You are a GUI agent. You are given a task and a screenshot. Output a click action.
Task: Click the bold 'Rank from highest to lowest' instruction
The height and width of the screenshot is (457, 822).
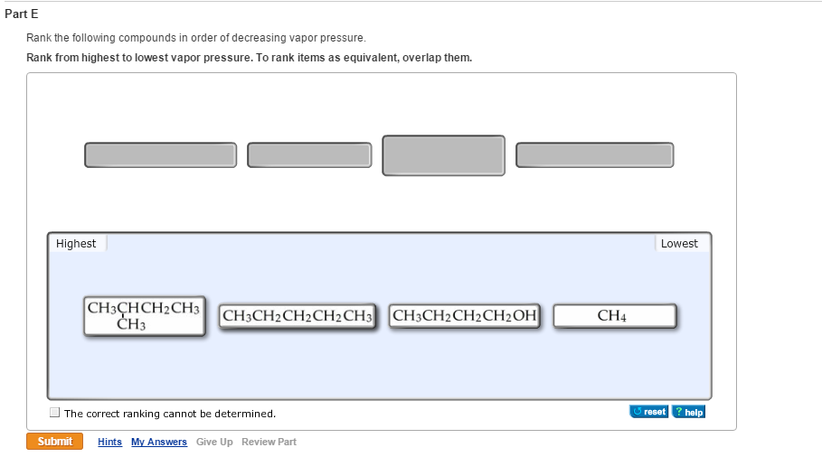[249, 58]
